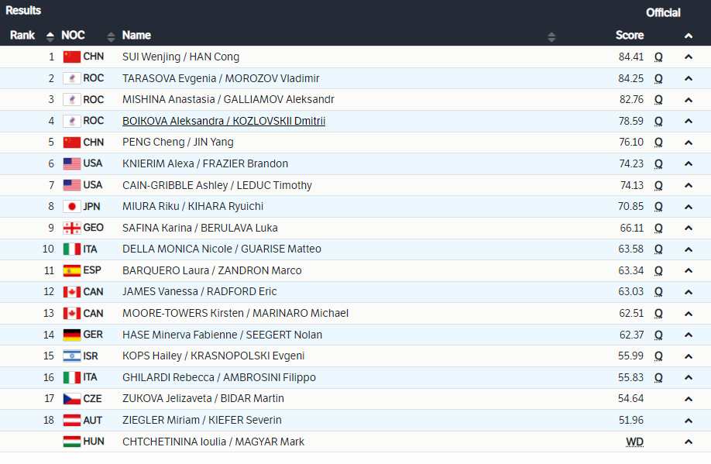Image resolution: width=711 pixels, height=464 pixels.
Task: Click the WD status for Hungary pair
Action: (634, 442)
